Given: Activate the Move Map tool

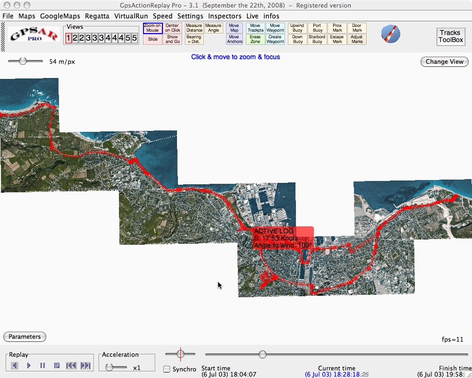Looking at the screenshot, I should 234,28.
